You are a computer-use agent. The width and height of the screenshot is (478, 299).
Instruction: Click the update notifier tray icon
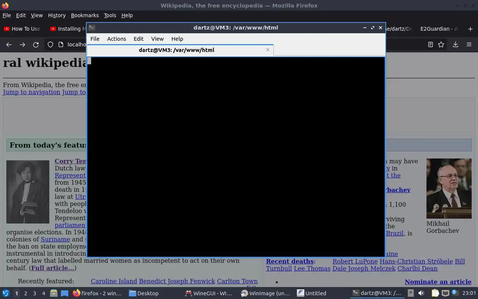tap(455, 293)
